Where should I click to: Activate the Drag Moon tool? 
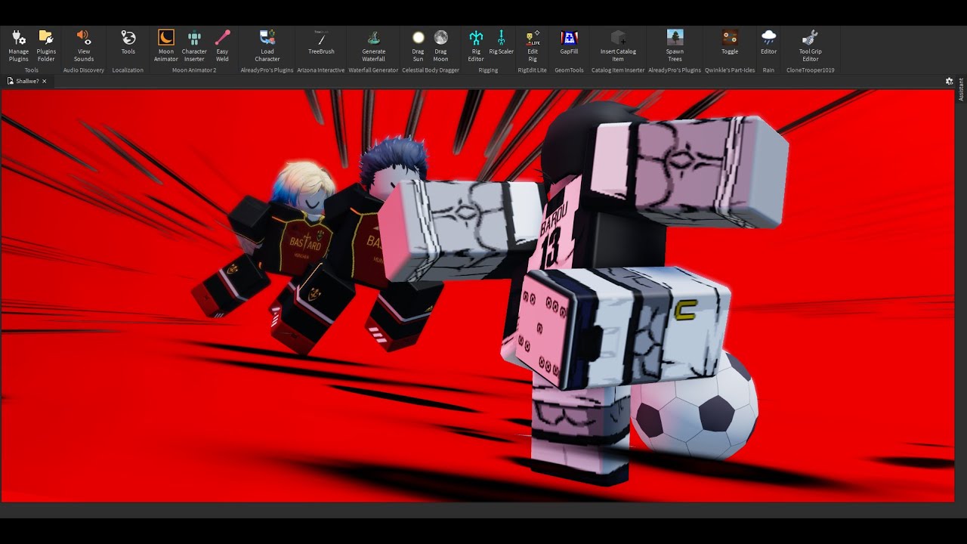point(440,46)
